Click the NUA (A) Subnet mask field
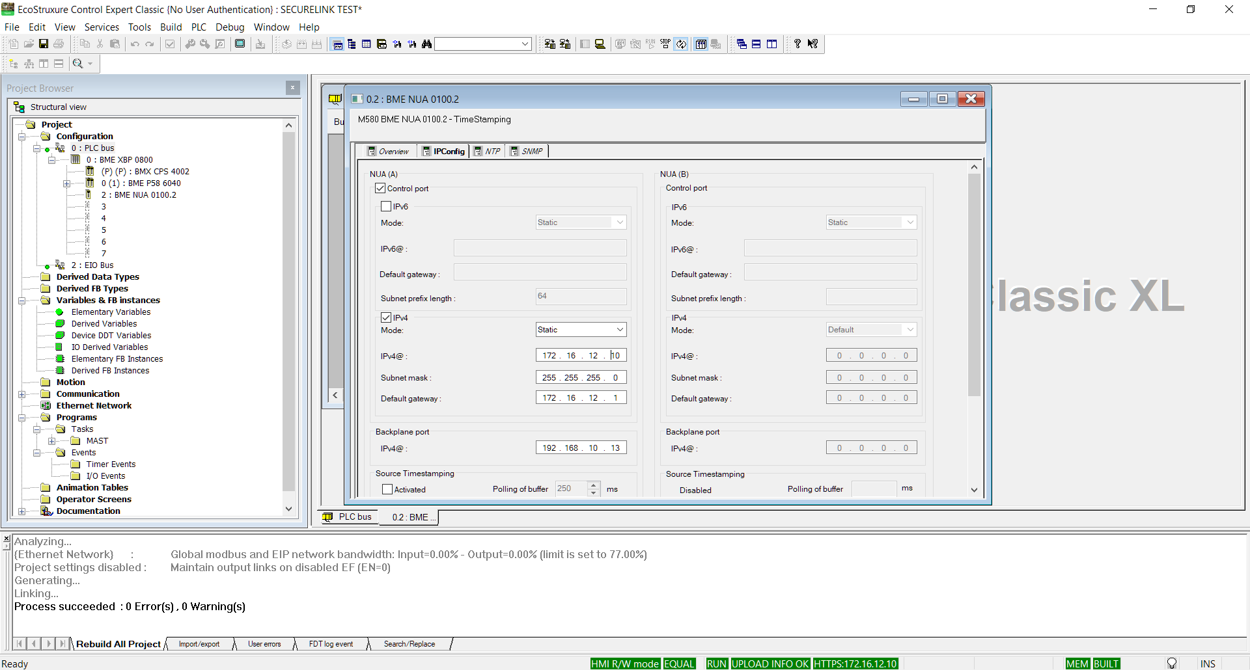The image size is (1250, 670). pyautogui.click(x=581, y=377)
